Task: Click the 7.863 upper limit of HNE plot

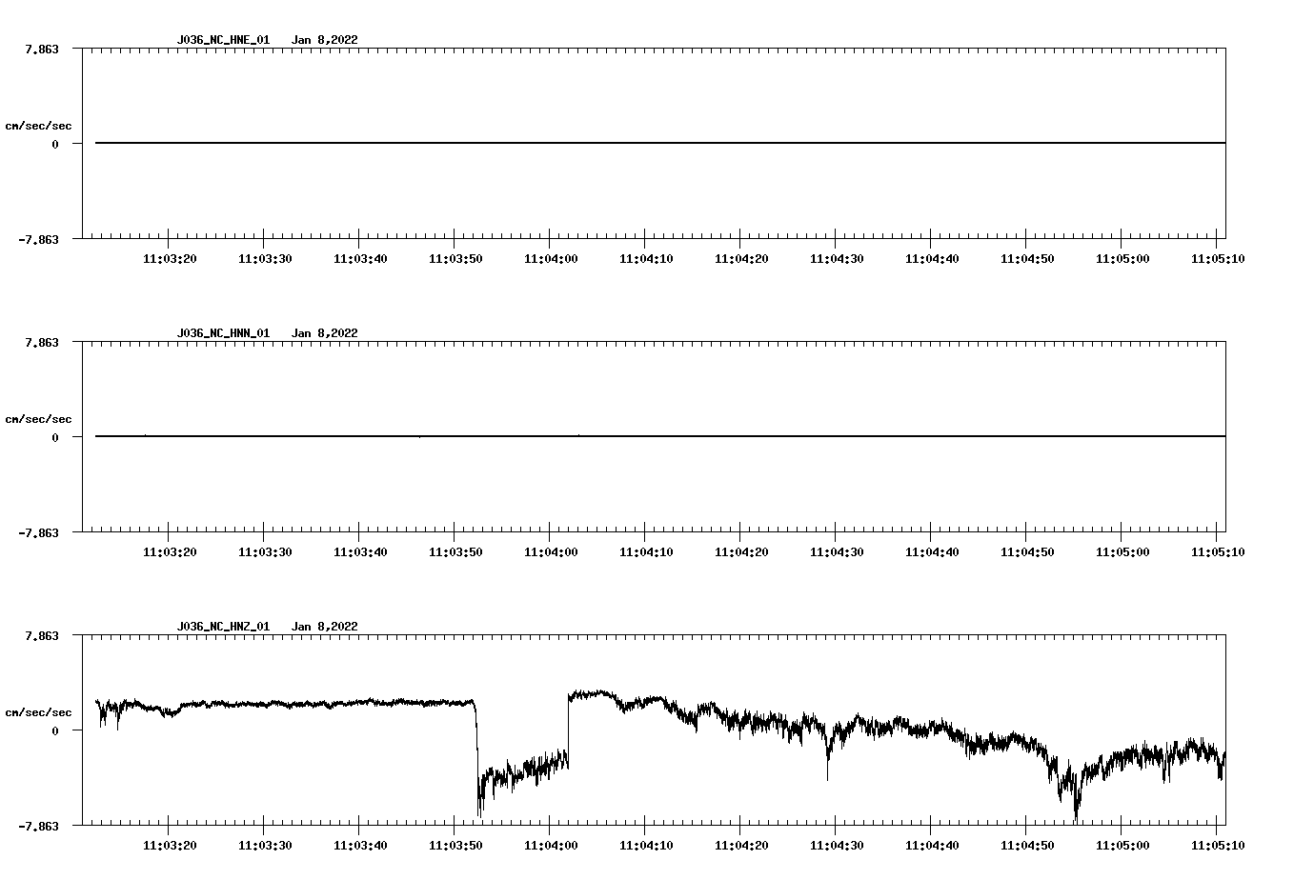Action: [41, 49]
